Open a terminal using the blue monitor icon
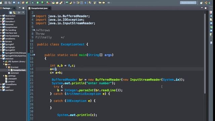This screenshot has height=121, width=215. (14, 3)
